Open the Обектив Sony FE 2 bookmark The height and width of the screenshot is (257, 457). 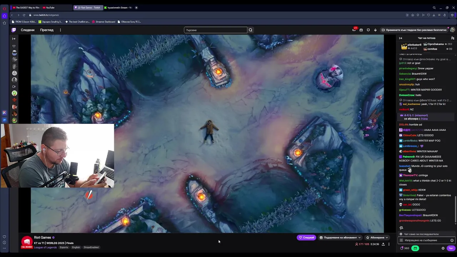pos(129,22)
